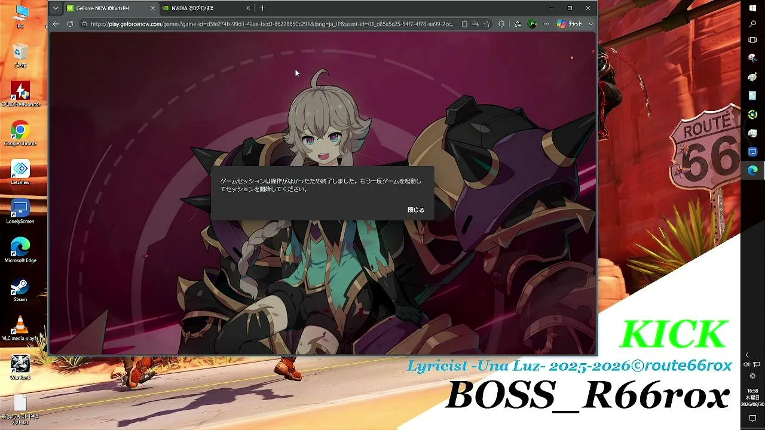Launch LonelyScreen from the desktop
The width and height of the screenshot is (765, 430).
click(x=20, y=211)
